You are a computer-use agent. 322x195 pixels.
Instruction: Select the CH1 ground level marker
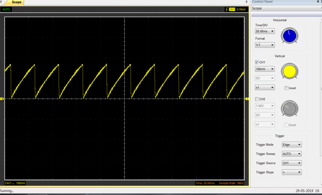(x=2, y=99)
